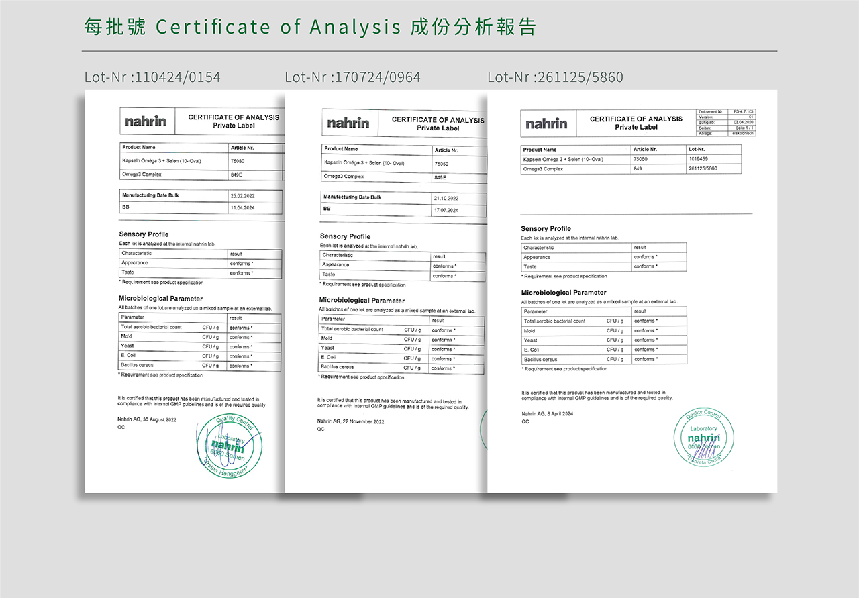Click 'Microbiological Parameter' heading in second certificate

(x=361, y=301)
